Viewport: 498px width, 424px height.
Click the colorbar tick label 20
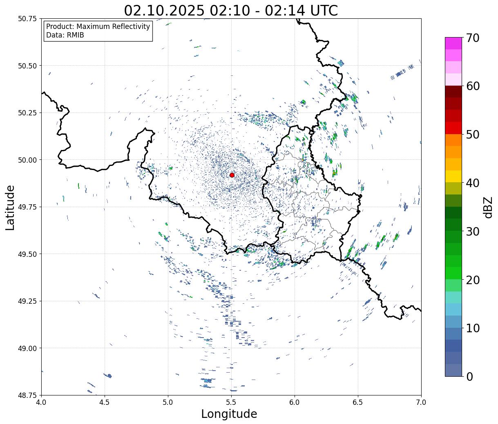click(472, 280)
